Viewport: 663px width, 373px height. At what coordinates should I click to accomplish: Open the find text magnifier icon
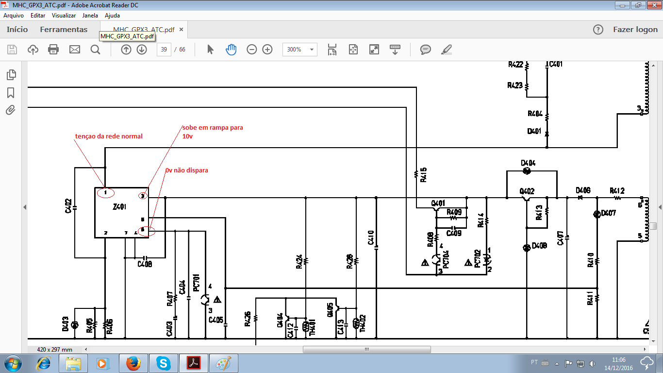[x=95, y=50]
